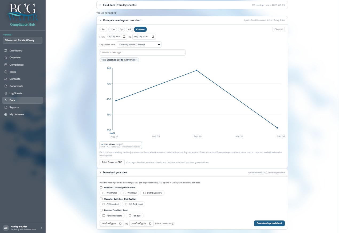Check the Pond pH checkbox
Image resolution: width=339 pixels, height=233 pixels.
pyautogui.click(x=130, y=216)
